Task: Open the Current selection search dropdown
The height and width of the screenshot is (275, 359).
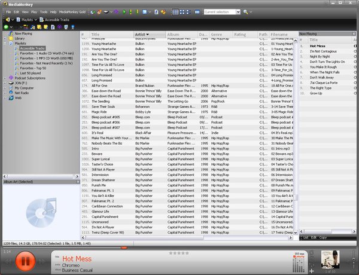Action: click(x=238, y=12)
